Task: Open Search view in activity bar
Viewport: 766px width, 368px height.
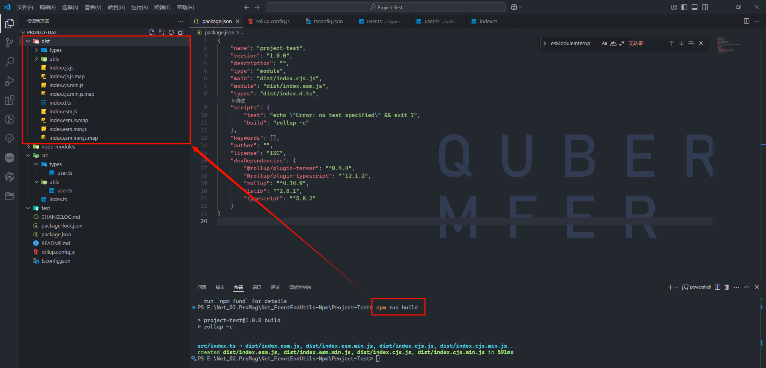Action: [x=10, y=62]
